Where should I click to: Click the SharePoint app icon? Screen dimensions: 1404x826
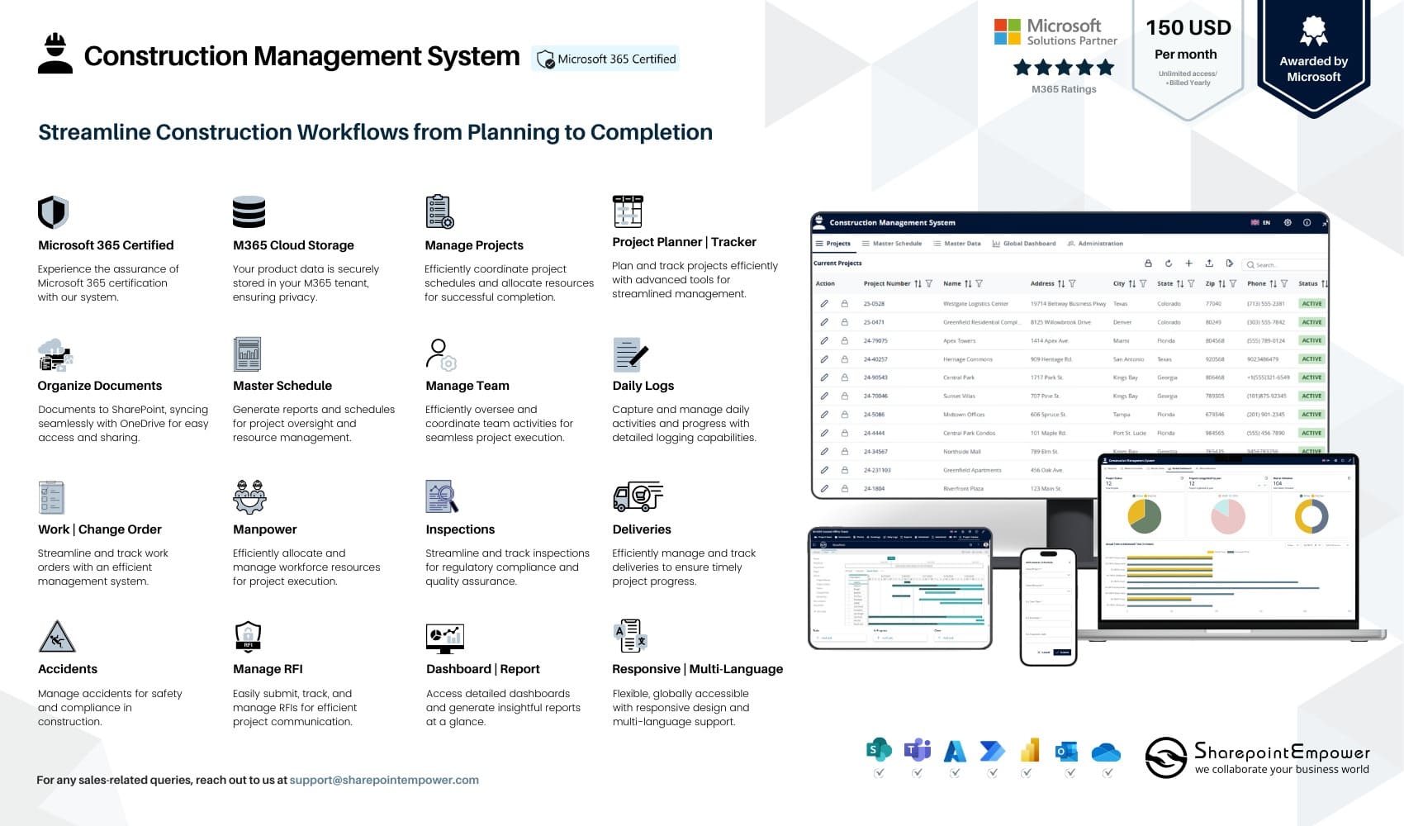pos(879,750)
